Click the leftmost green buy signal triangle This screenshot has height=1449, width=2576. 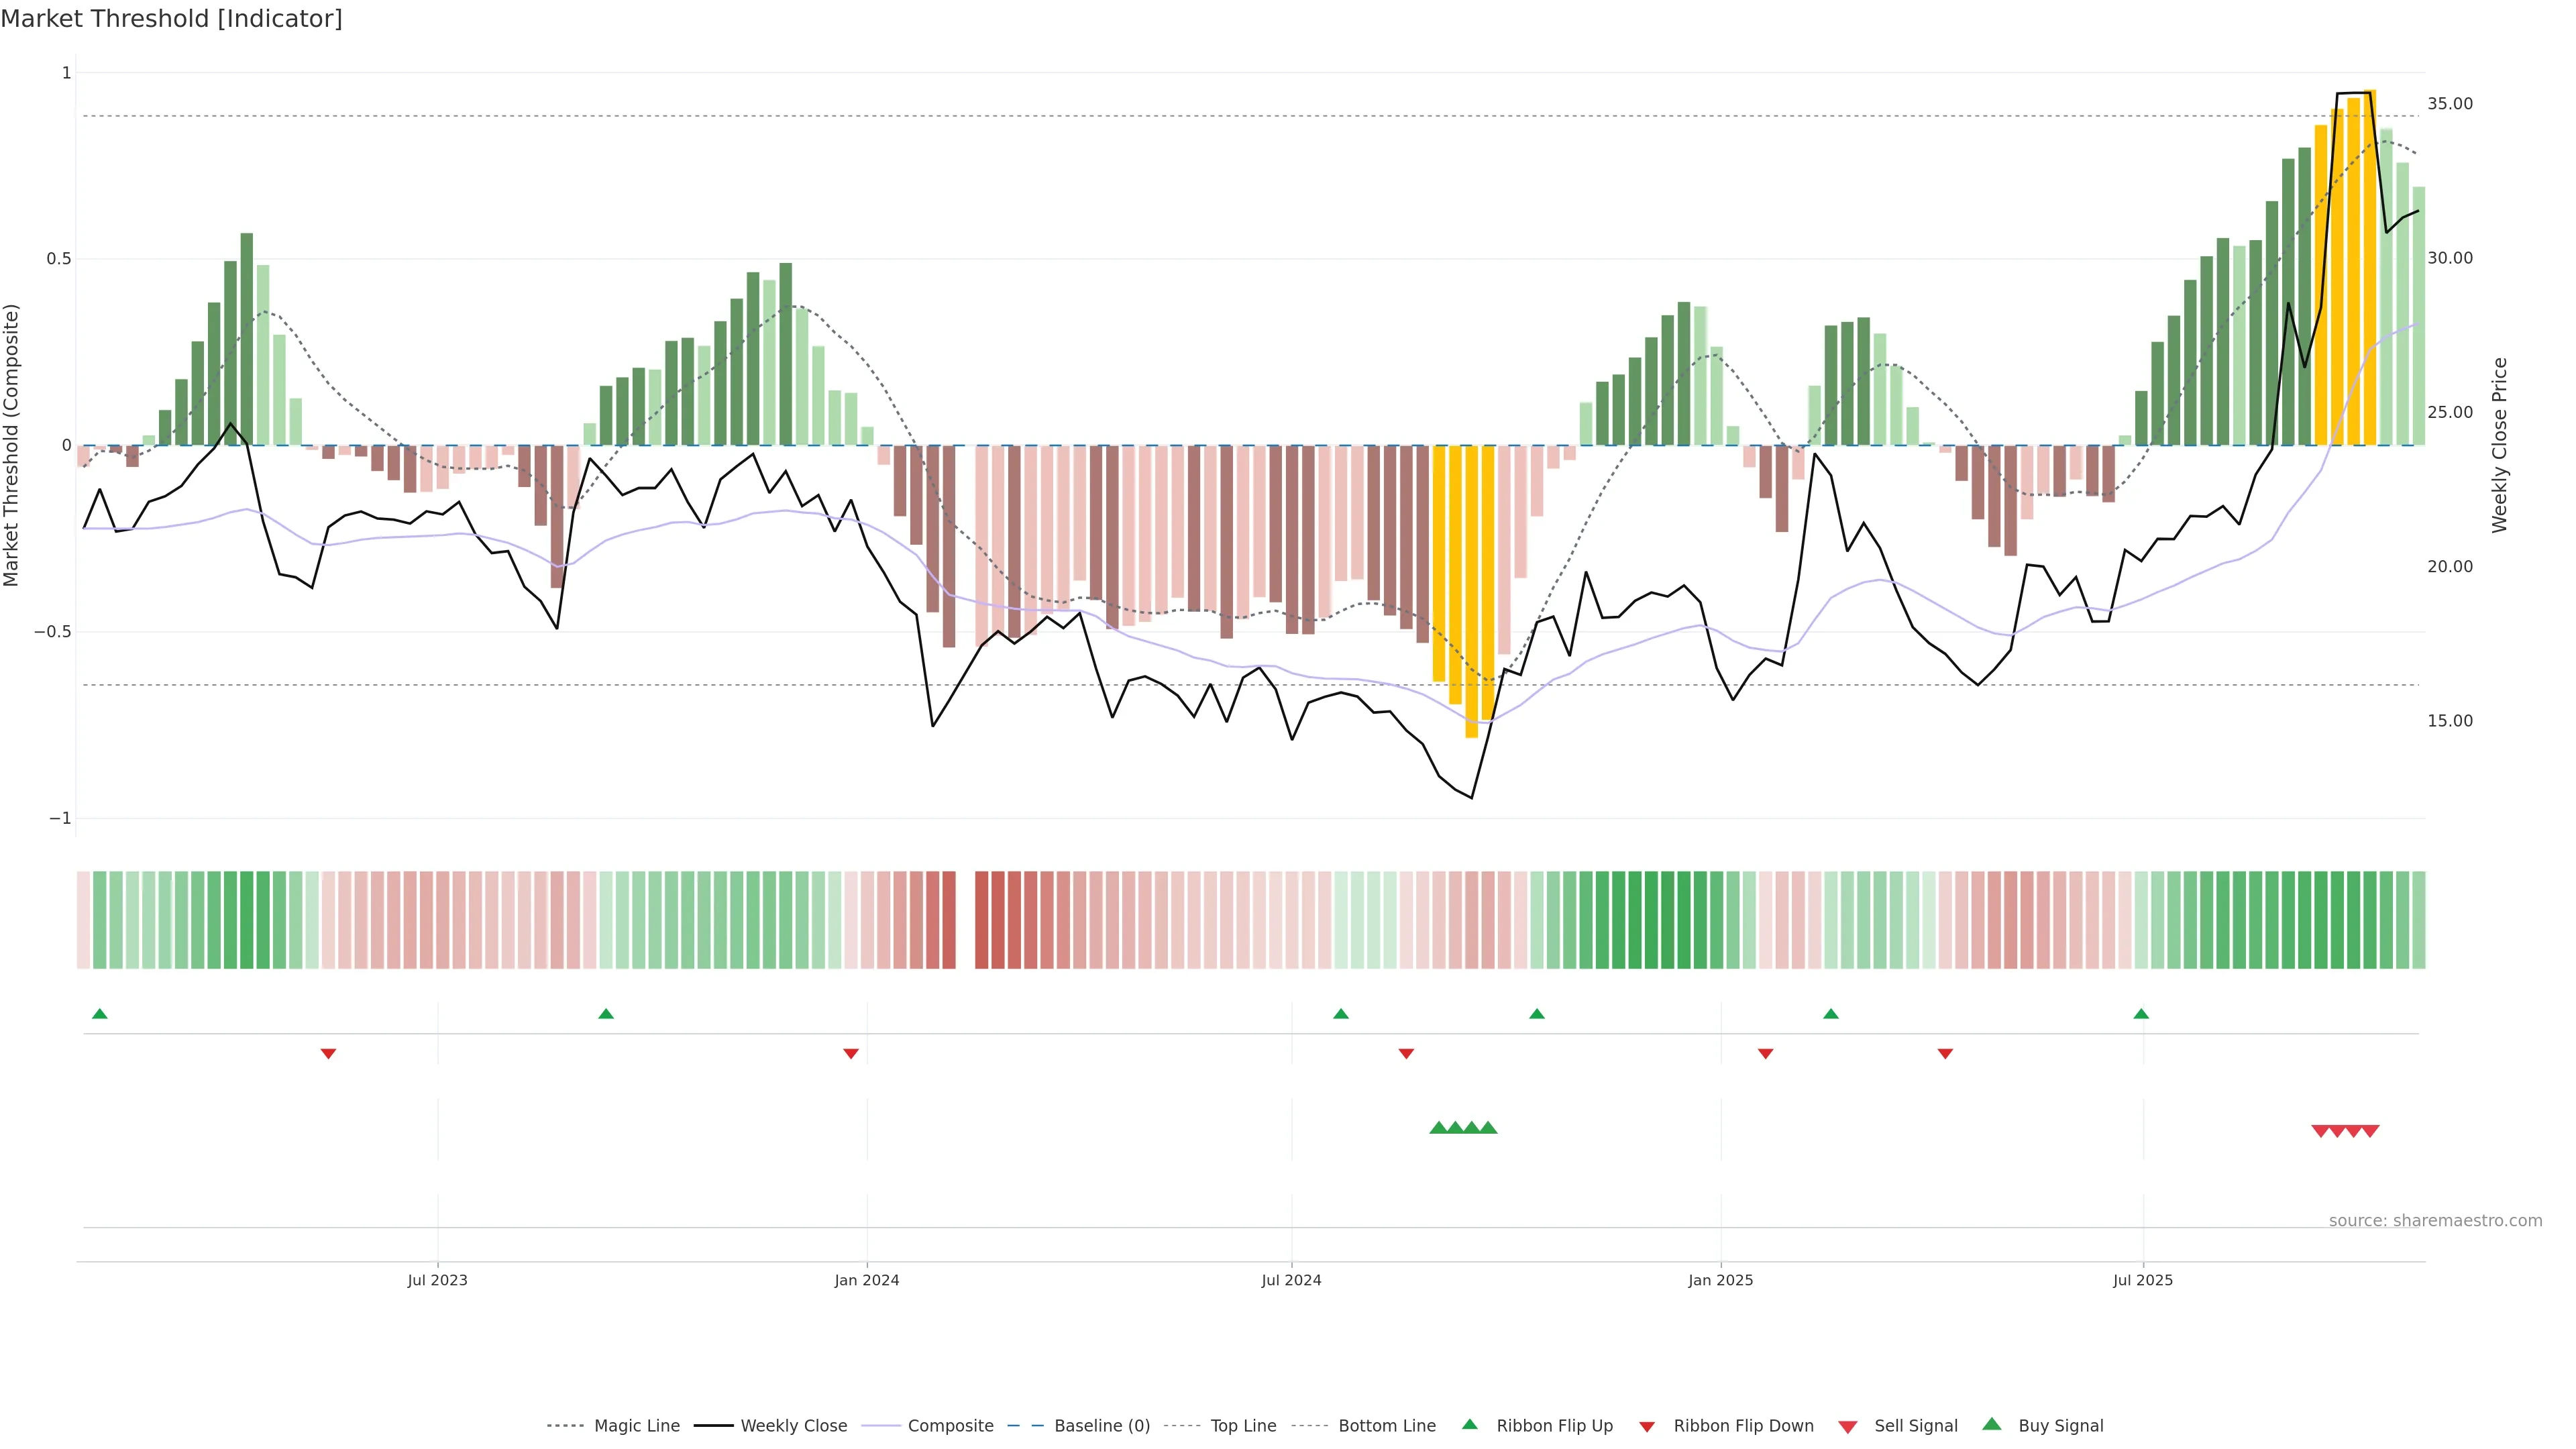[1438, 1128]
